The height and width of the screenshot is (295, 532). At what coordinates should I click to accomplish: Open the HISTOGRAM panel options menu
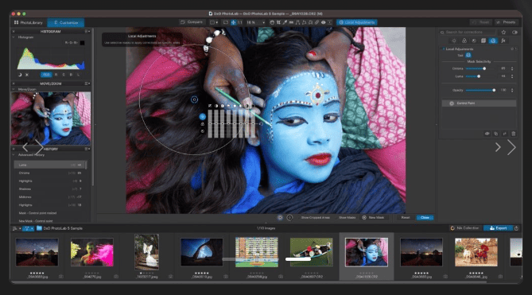87,31
